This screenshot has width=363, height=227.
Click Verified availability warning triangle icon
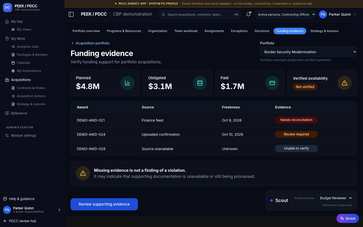(345, 83)
